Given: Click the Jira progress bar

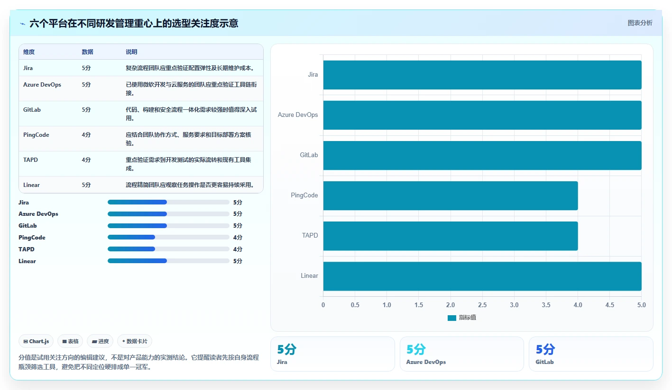Looking at the screenshot, I should pyautogui.click(x=168, y=202).
